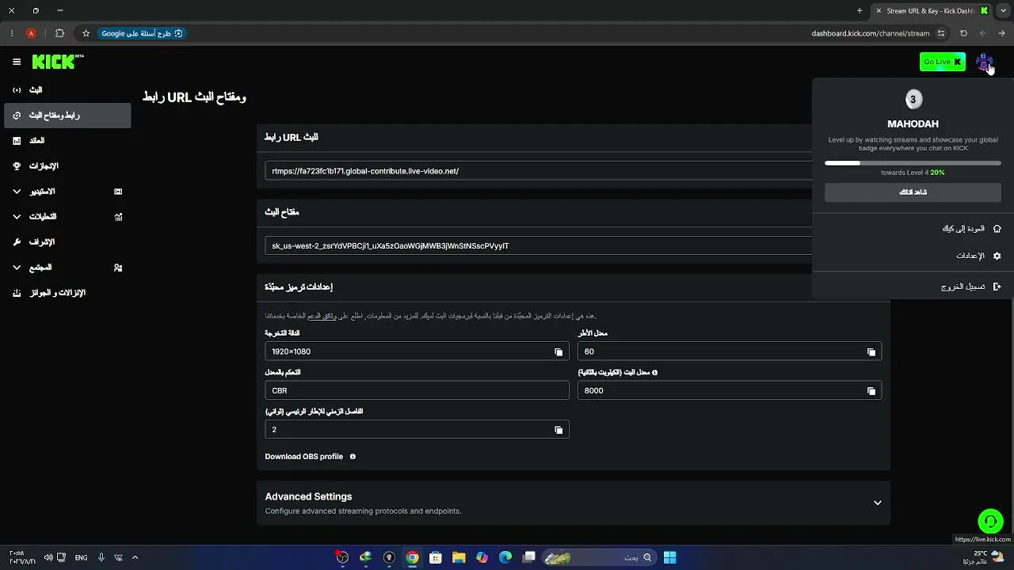Open the Chrome tab search dropdown
1014x570 pixels.
(1002, 11)
